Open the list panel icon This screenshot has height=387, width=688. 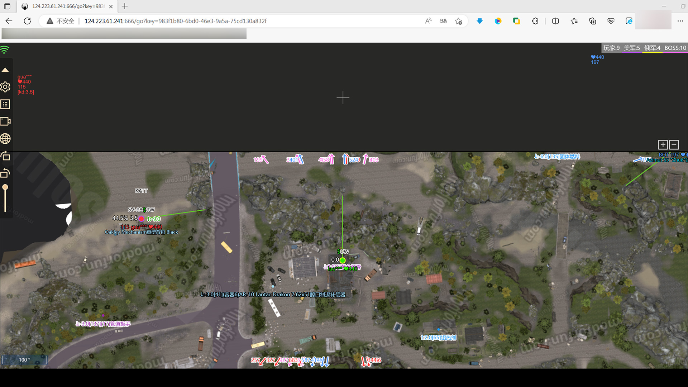coord(5,104)
